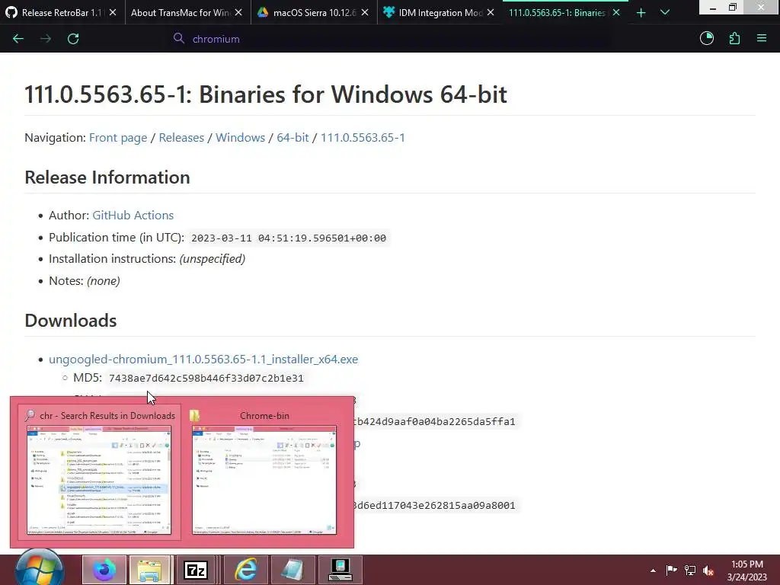Open the Firefox-style browser taskbar icon
This screenshot has width=780, height=585.
104,570
